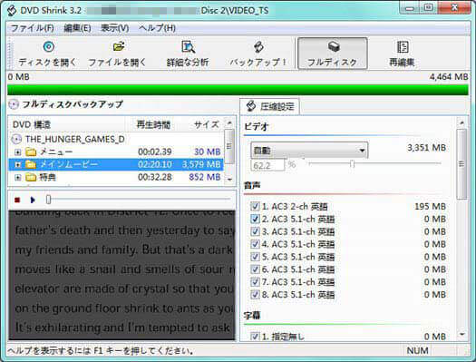Click the 195 MB audio size value
Screen dimensions: 476x362
click(430, 207)
